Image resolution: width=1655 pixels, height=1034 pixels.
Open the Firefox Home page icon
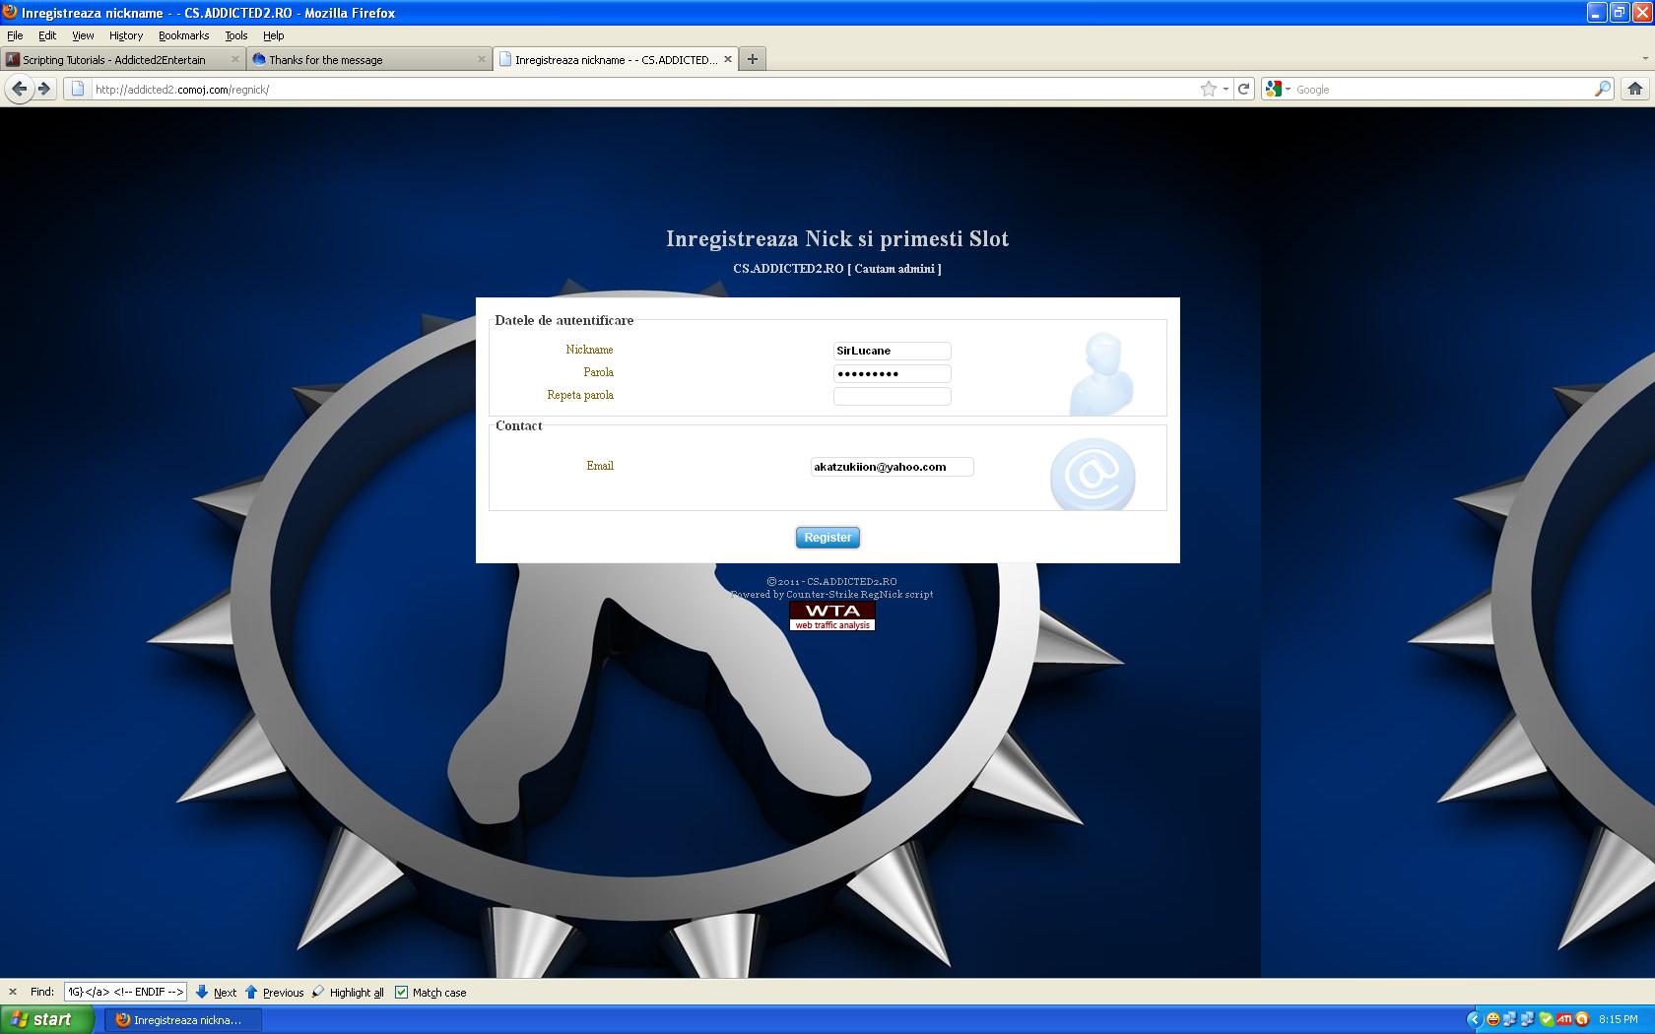pos(1635,89)
